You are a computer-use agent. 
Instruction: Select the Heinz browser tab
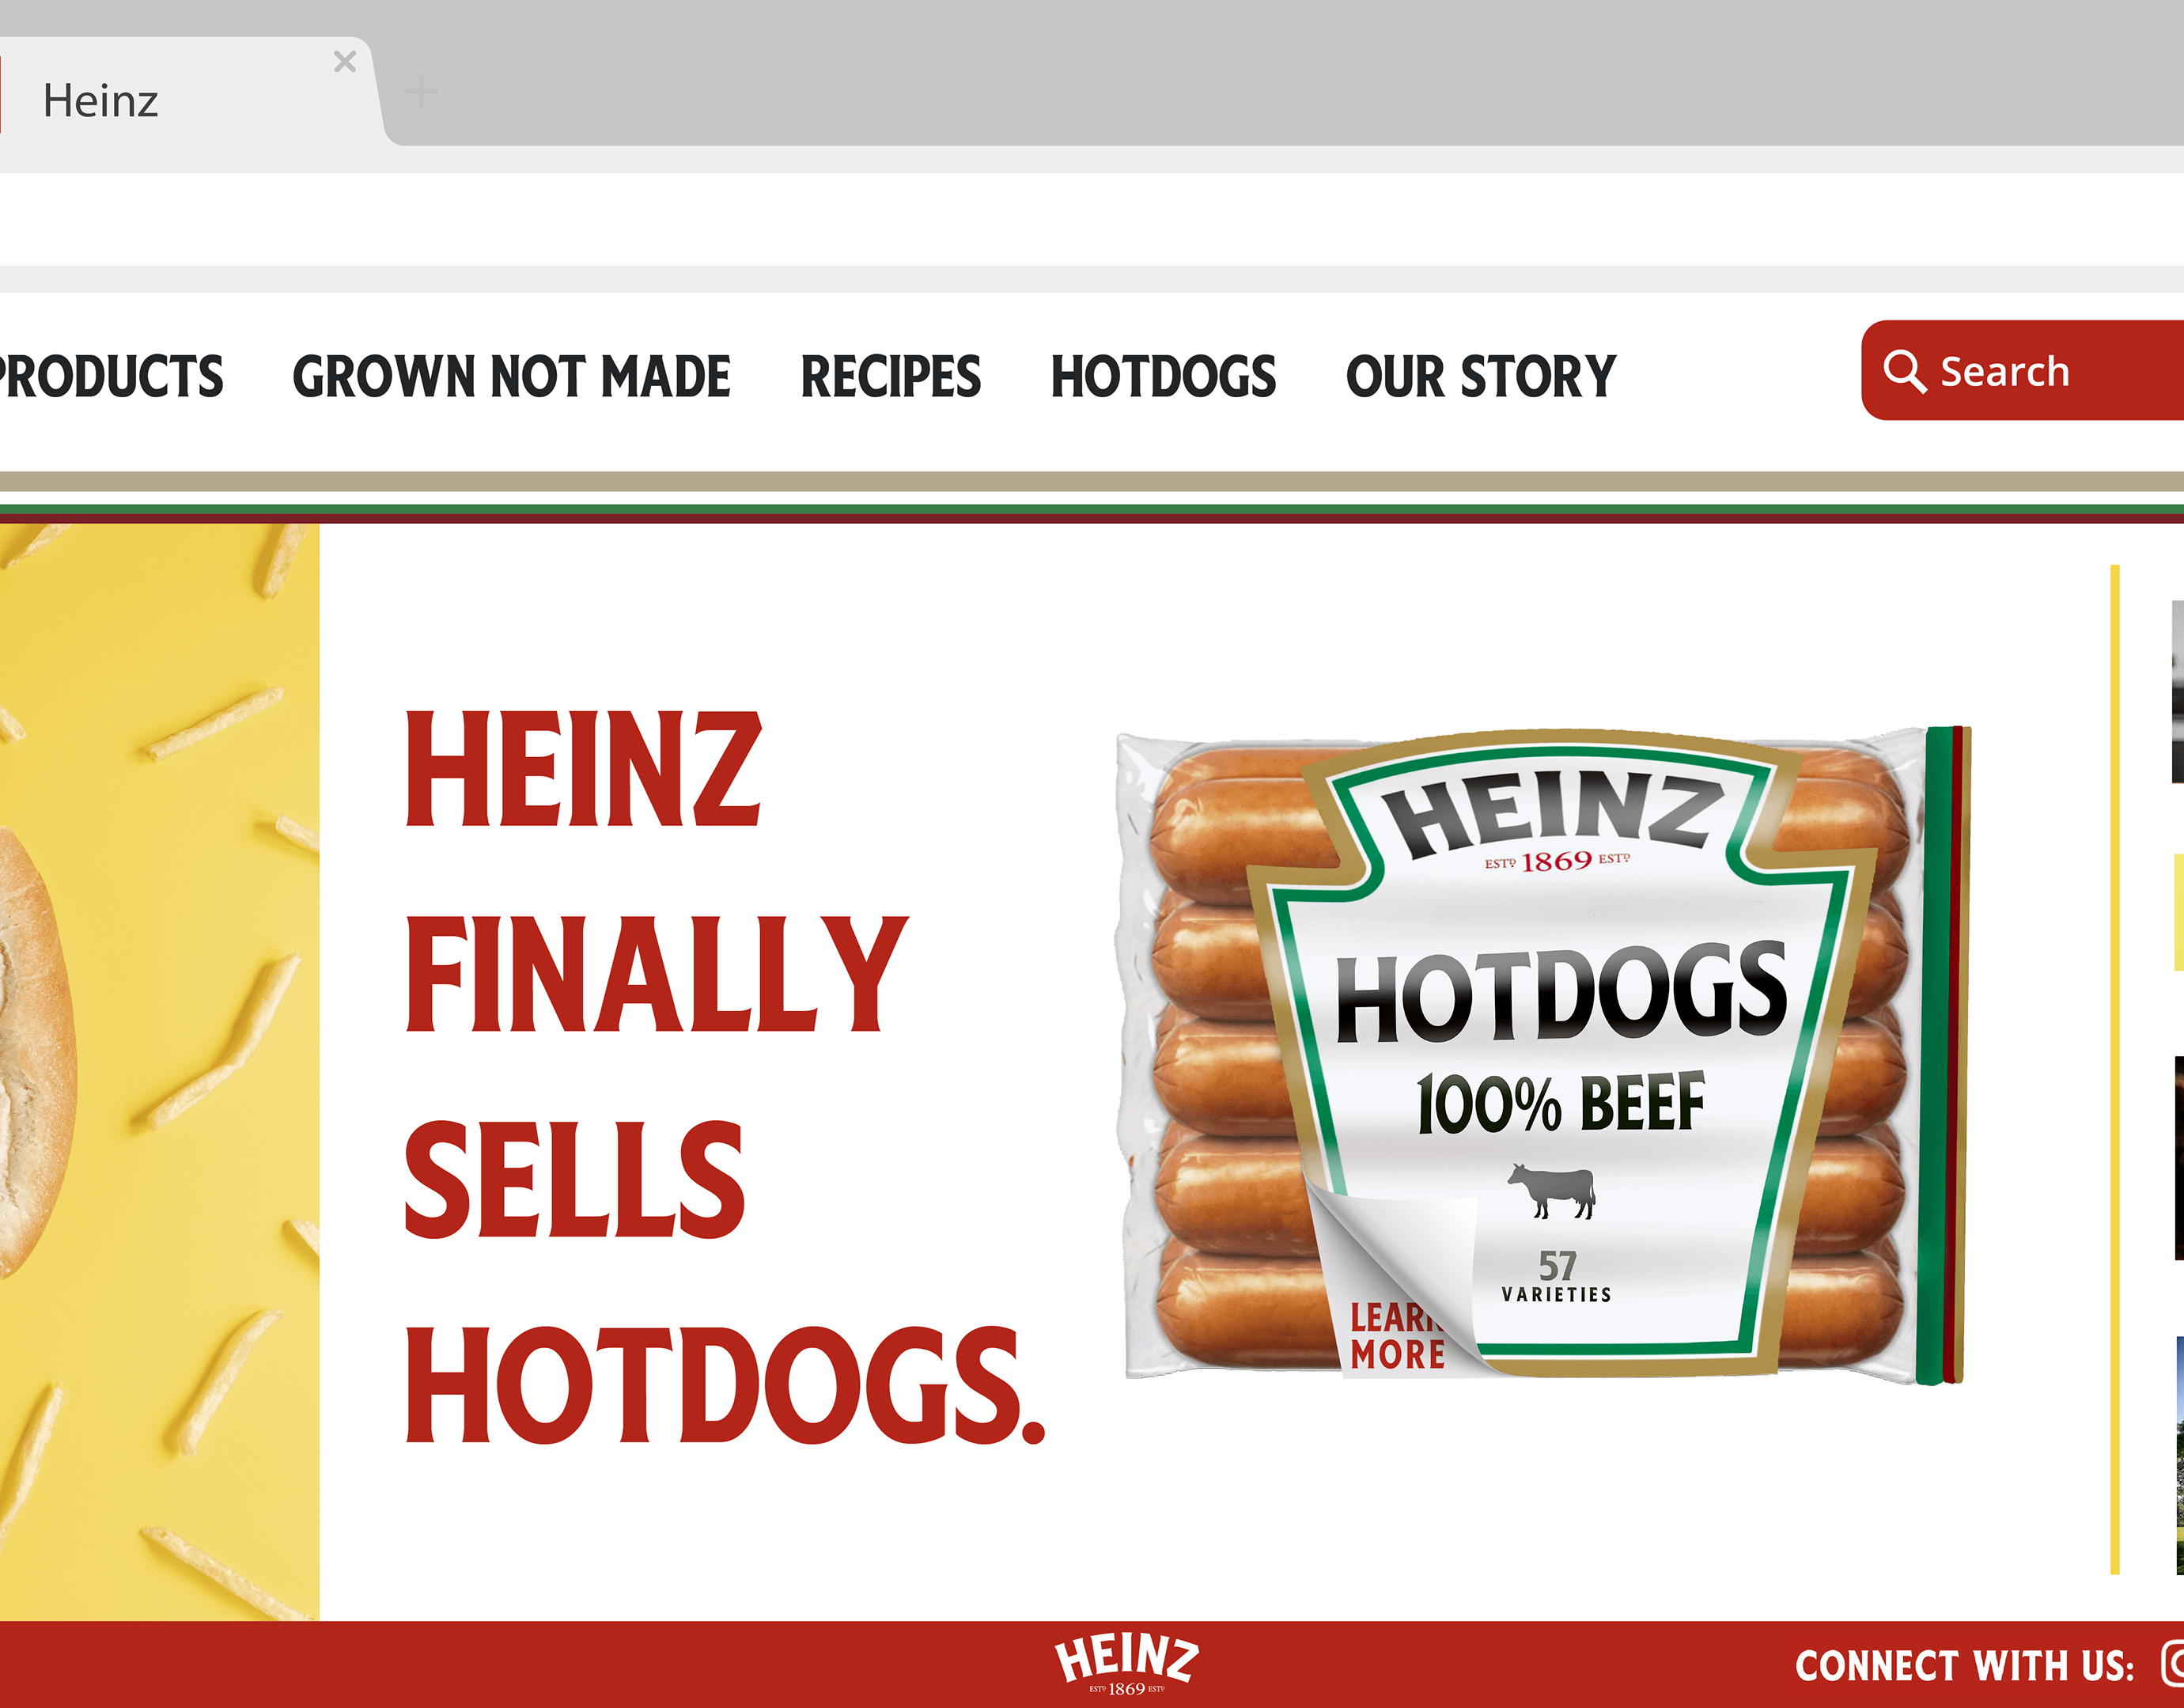click(x=180, y=100)
